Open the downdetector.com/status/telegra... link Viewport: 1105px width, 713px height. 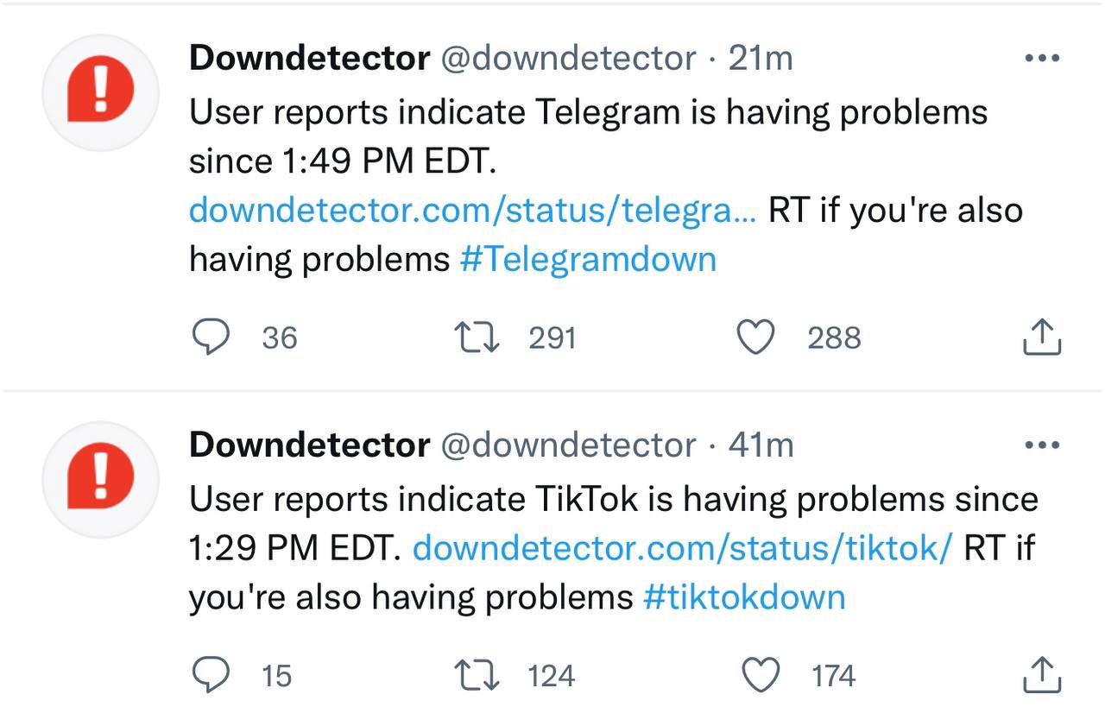[472, 211]
